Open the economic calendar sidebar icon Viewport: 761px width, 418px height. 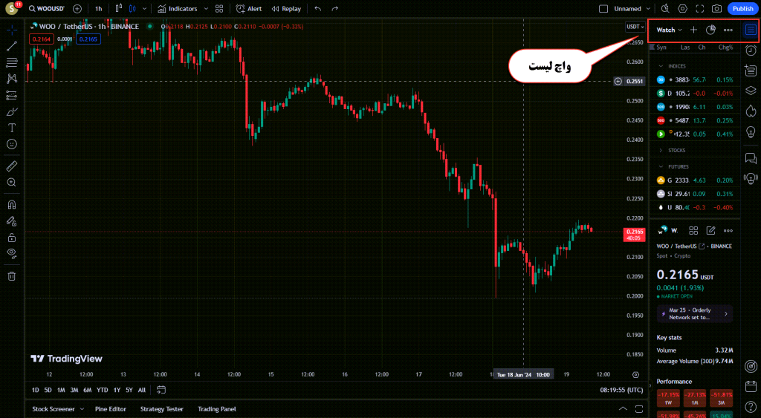(x=751, y=386)
